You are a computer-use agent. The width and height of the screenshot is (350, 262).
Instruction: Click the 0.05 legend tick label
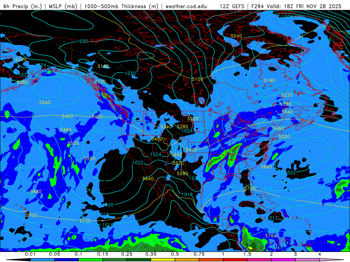click(54, 254)
